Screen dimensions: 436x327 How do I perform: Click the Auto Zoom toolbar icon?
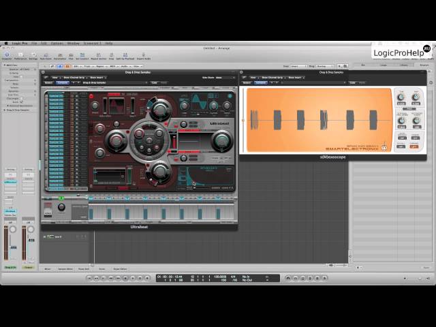[46, 56]
